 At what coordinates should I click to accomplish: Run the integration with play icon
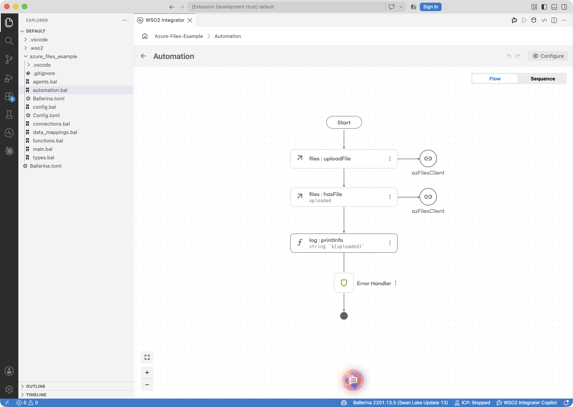coord(524,20)
